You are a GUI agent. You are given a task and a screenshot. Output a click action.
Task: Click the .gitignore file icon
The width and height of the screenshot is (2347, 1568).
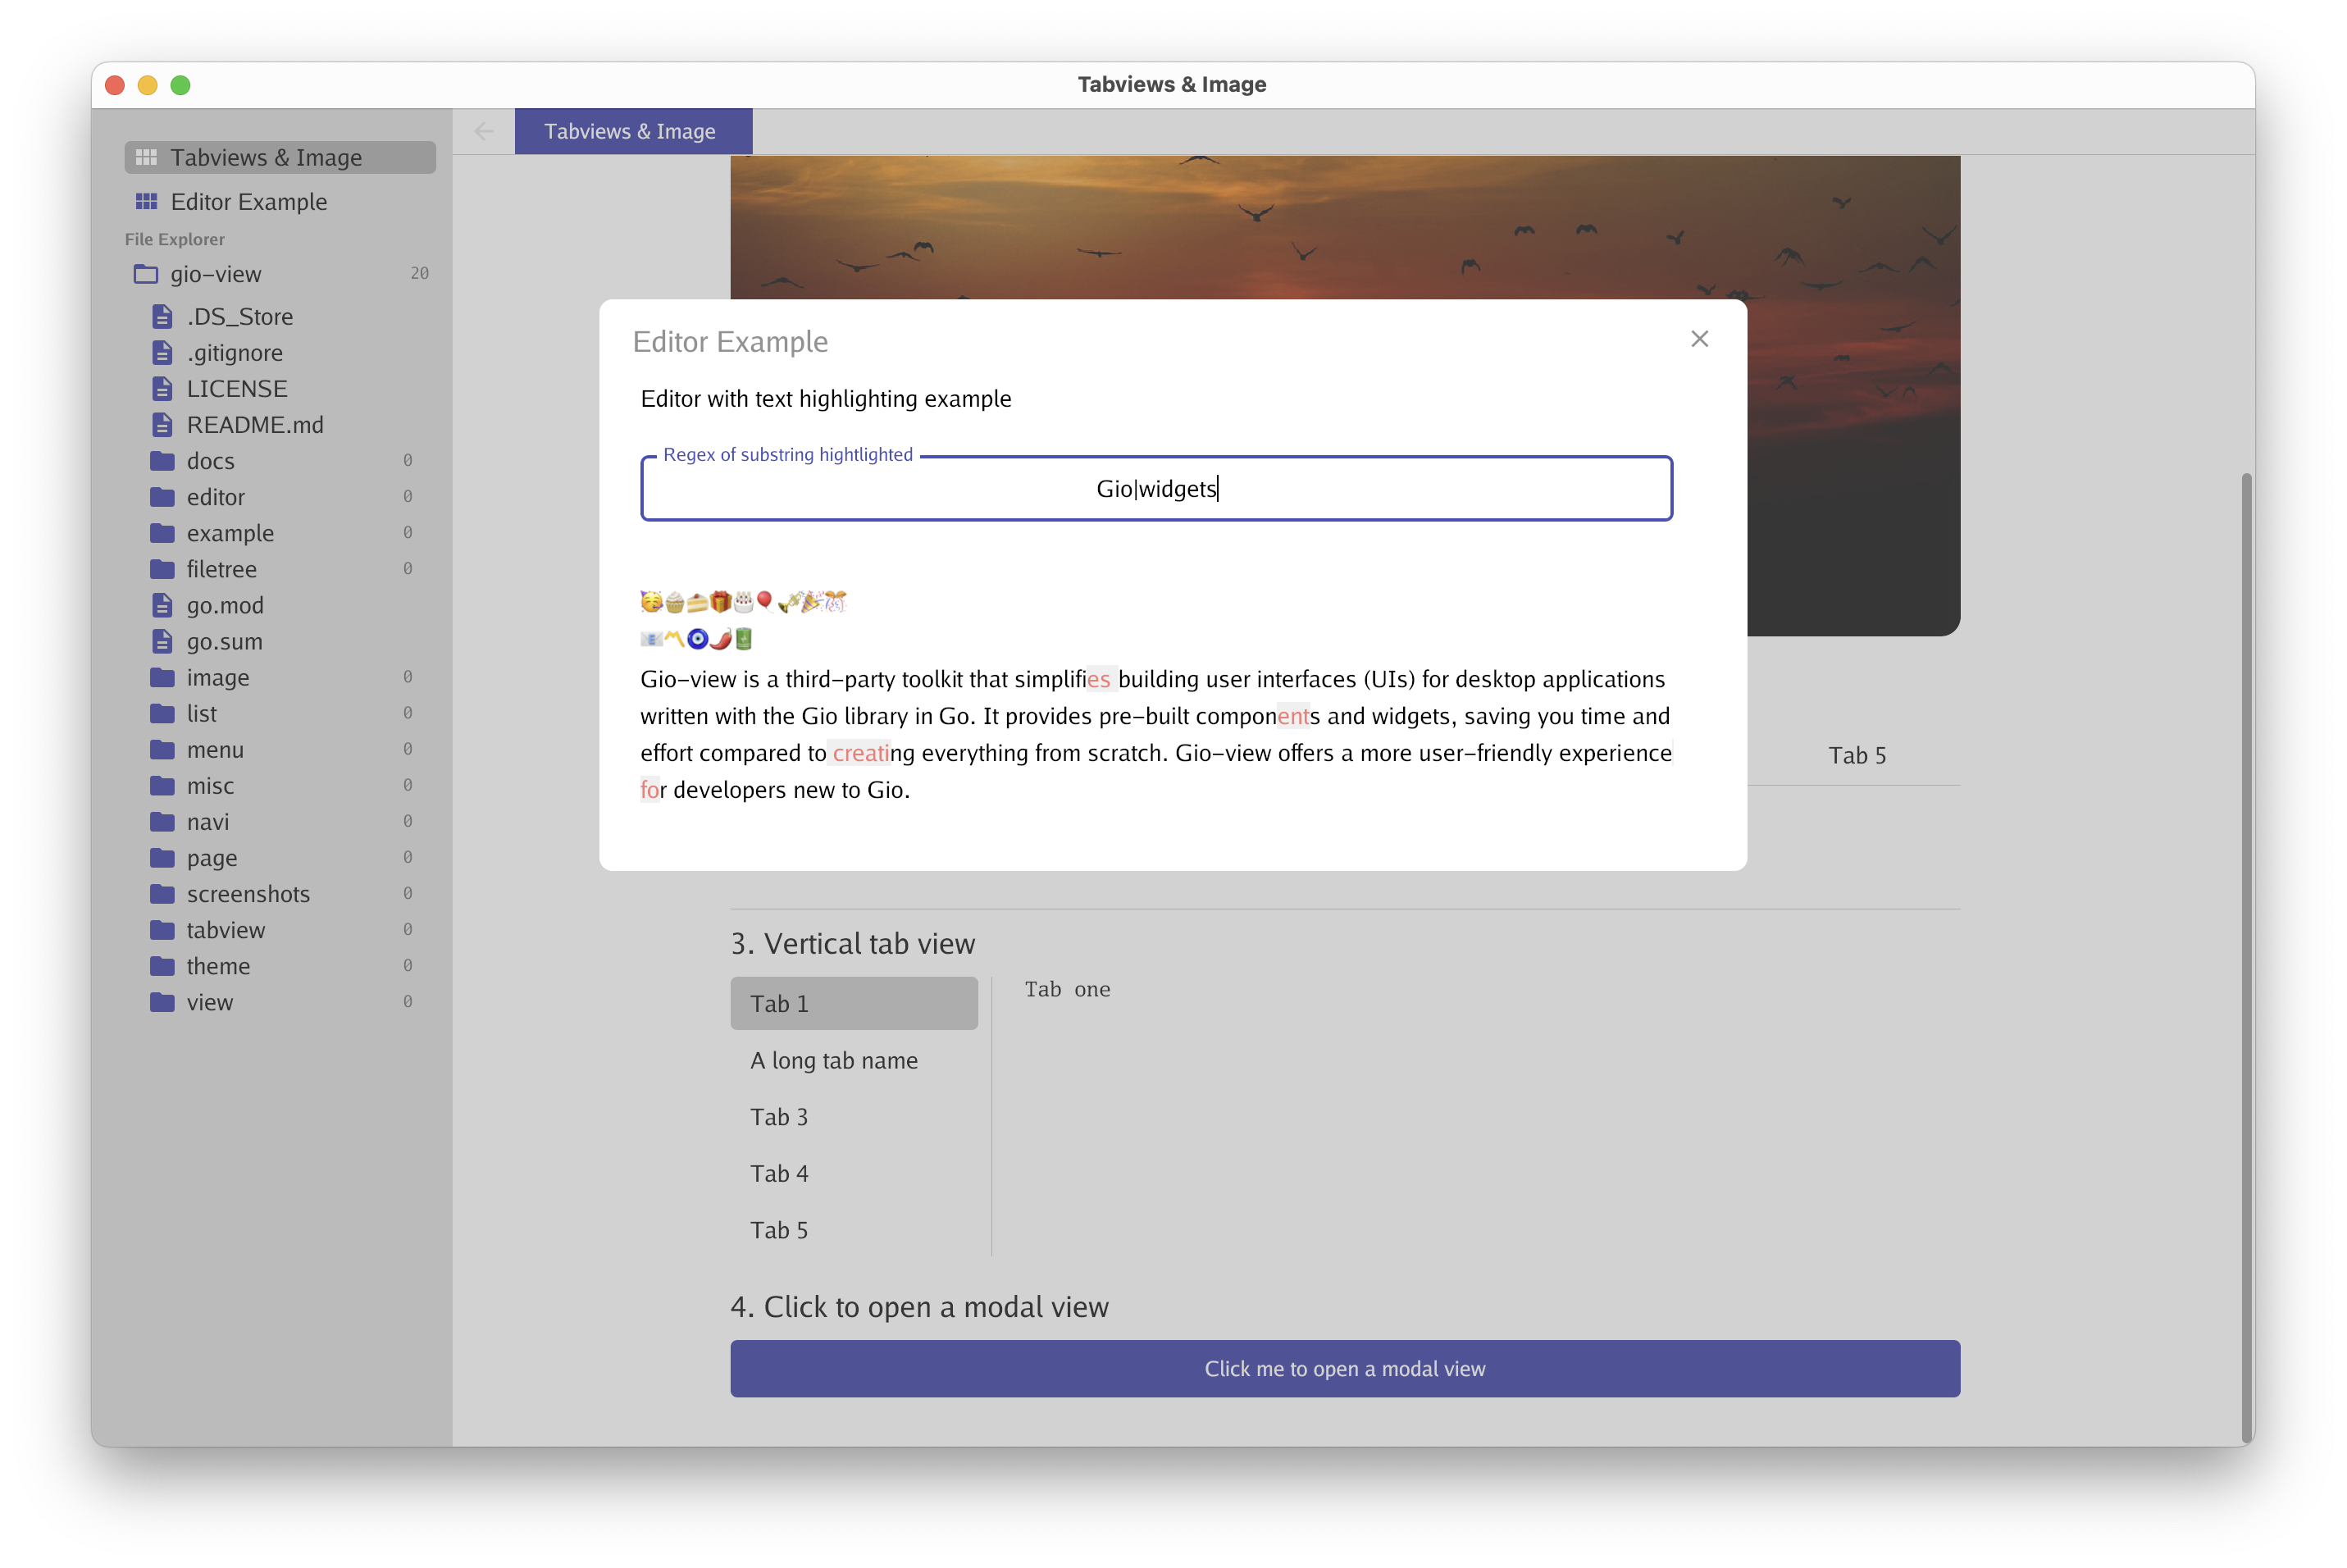162,353
